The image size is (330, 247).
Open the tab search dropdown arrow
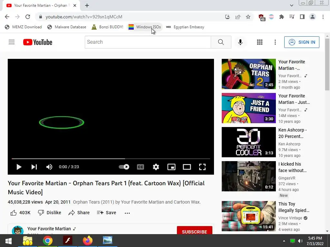[291, 5]
